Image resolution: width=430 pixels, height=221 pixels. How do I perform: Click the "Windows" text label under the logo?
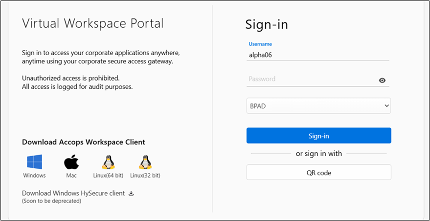tap(34, 176)
